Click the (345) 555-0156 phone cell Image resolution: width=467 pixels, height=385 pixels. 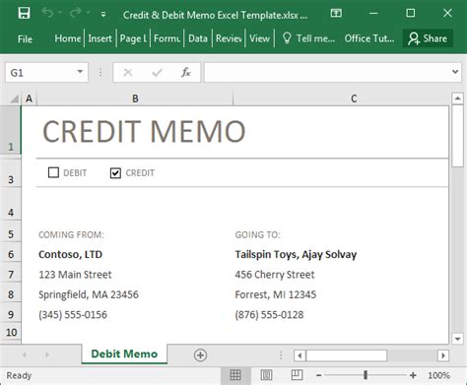[x=73, y=314]
